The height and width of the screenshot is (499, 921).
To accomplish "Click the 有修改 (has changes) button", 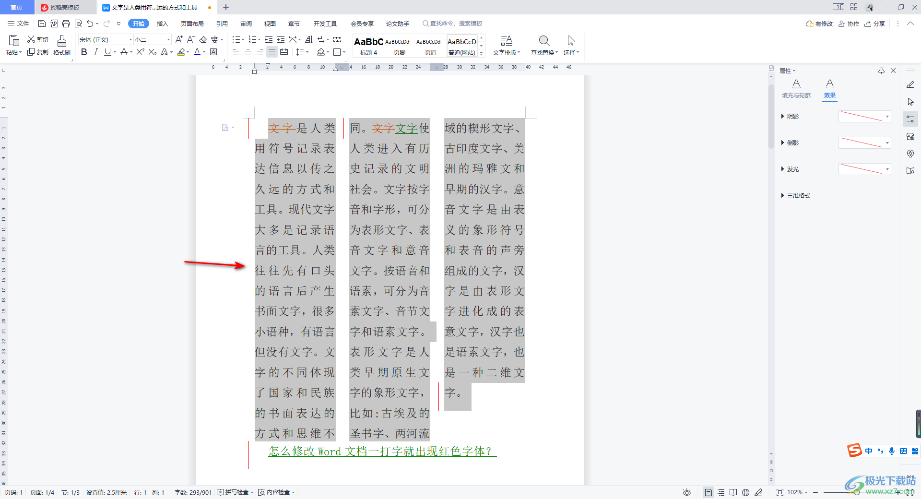I will [x=819, y=24].
